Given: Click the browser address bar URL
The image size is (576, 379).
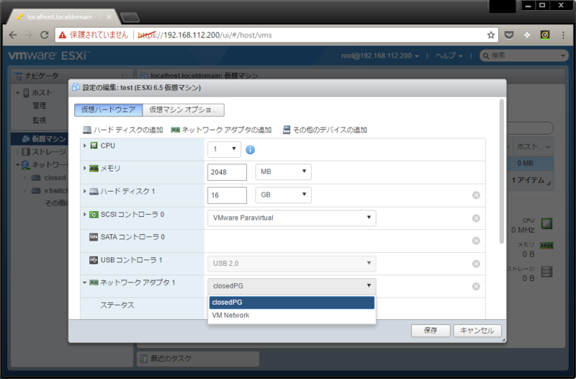Looking at the screenshot, I should [x=205, y=35].
